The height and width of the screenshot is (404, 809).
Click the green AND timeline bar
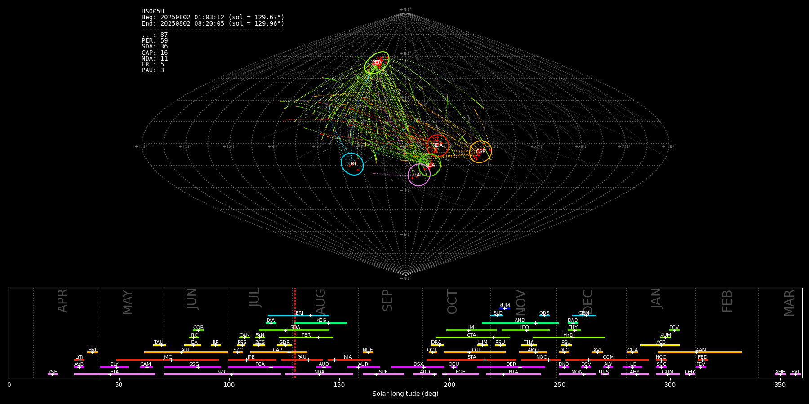point(520,323)
